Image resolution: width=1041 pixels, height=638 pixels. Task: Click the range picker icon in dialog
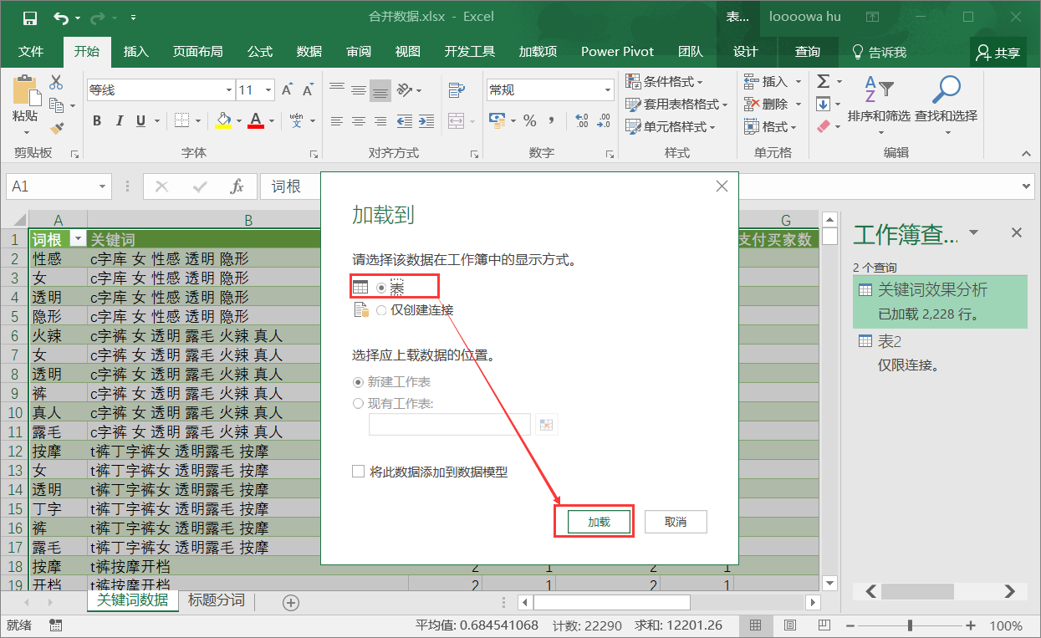coord(546,425)
